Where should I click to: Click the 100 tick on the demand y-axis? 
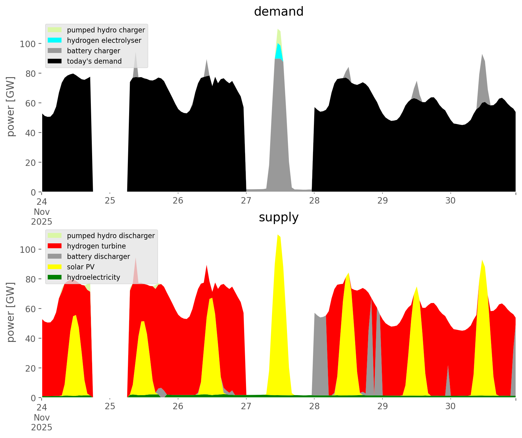tap(28, 44)
